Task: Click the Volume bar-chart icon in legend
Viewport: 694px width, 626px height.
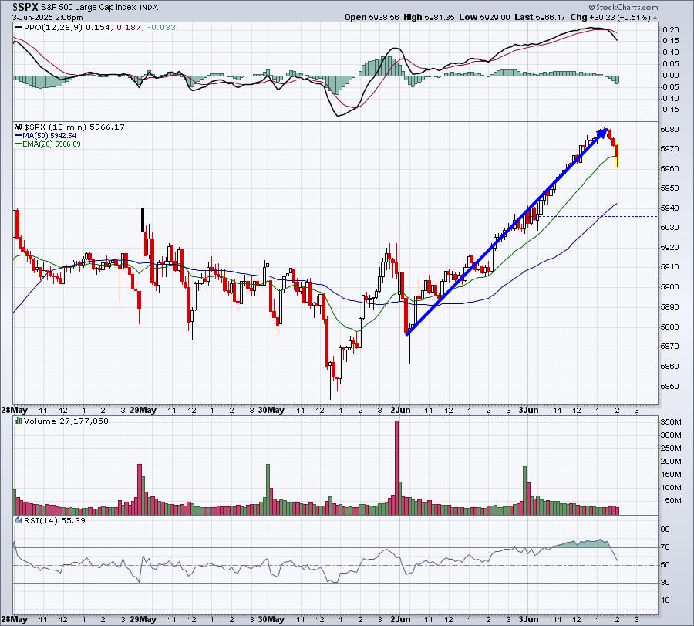Action: tap(19, 421)
